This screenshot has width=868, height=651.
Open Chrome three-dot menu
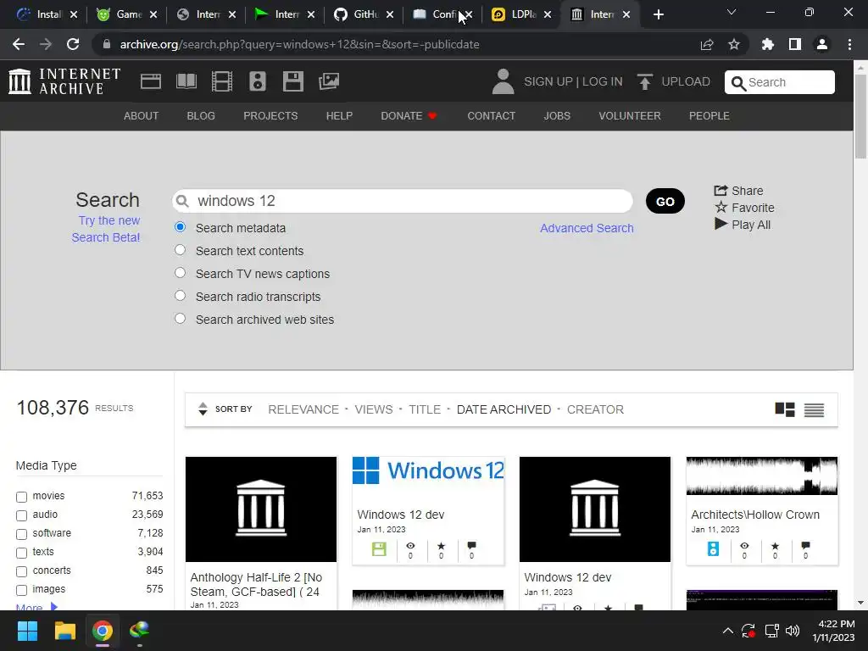(849, 44)
